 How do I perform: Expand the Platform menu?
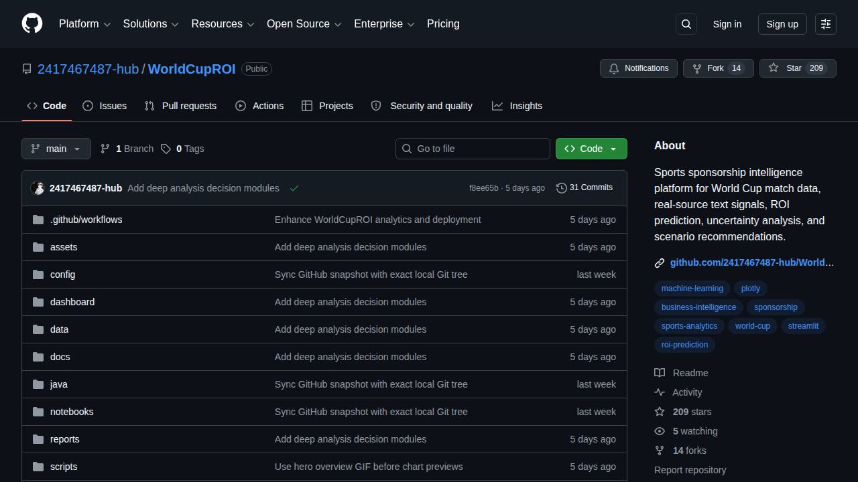click(84, 23)
